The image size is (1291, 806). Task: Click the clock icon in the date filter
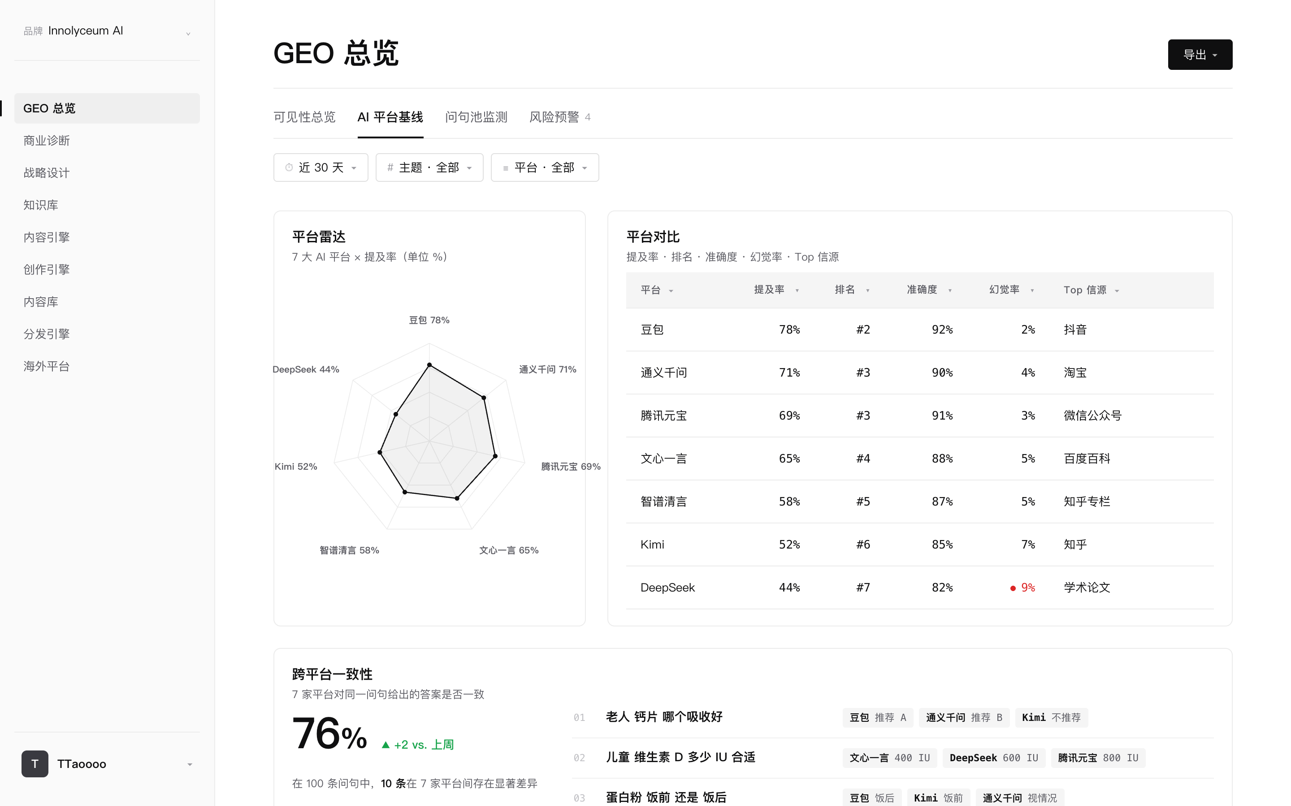click(x=289, y=167)
